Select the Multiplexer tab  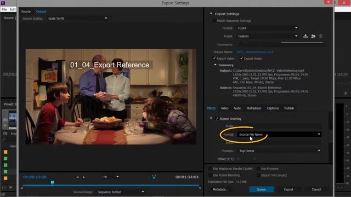[x=254, y=108]
